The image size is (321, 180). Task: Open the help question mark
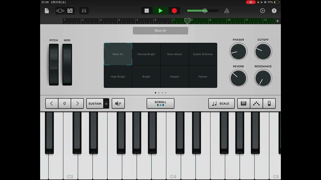click(274, 11)
